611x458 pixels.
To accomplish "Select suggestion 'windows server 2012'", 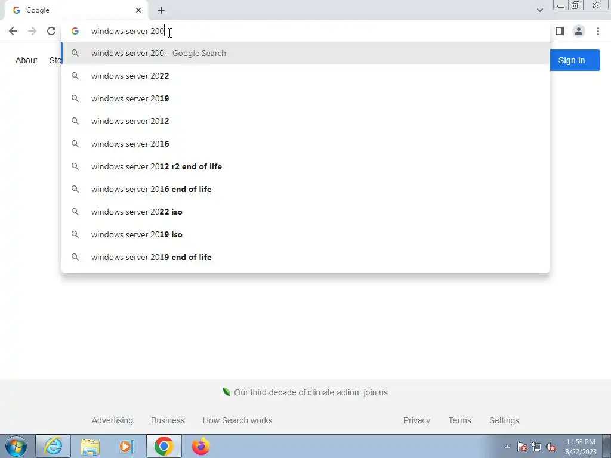I will pos(305,121).
